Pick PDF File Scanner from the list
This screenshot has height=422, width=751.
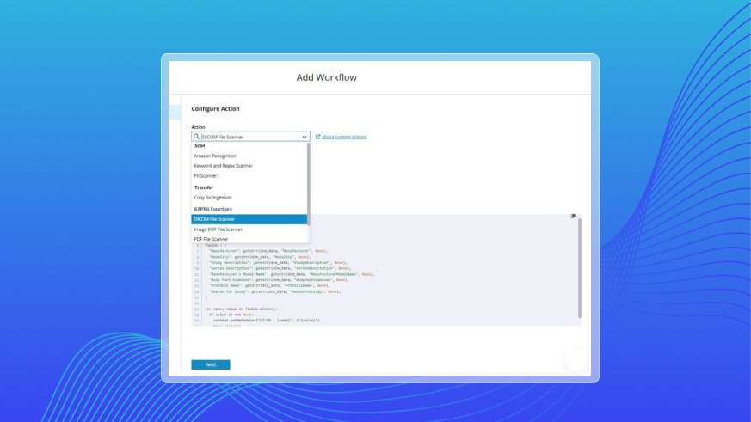point(211,239)
